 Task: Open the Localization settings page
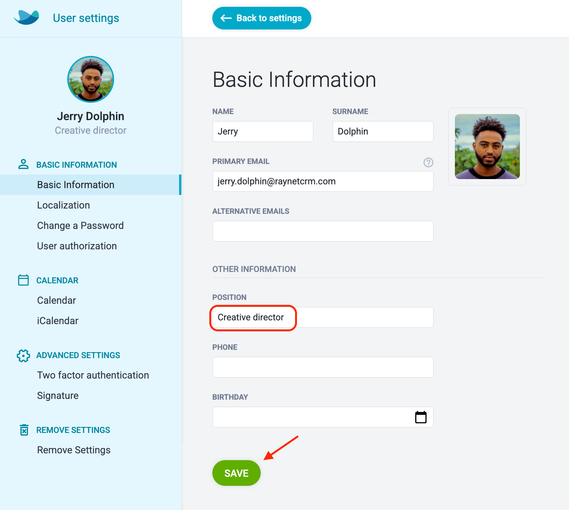pyautogui.click(x=63, y=205)
